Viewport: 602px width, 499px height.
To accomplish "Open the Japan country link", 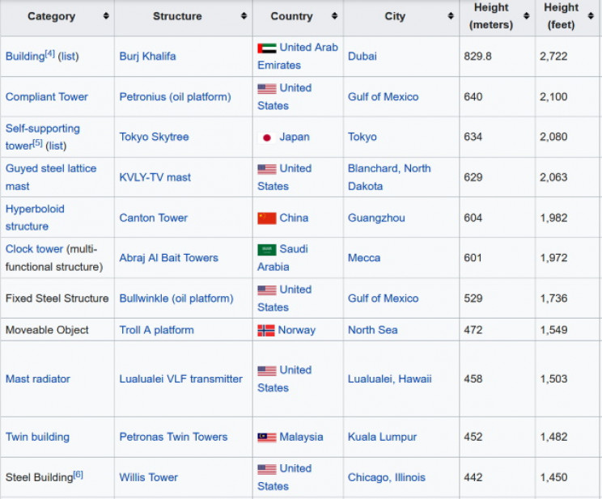I will click(x=294, y=137).
